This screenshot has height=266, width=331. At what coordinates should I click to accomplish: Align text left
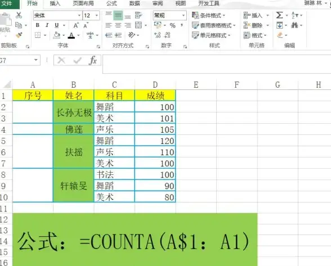tap(109, 25)
